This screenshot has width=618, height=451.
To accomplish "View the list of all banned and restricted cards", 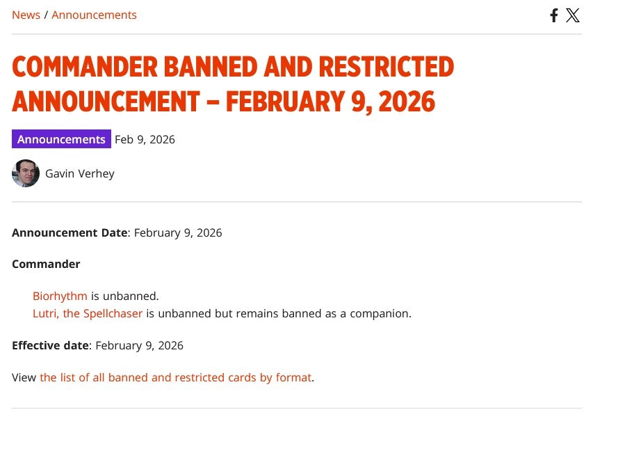I will point(175,377).
